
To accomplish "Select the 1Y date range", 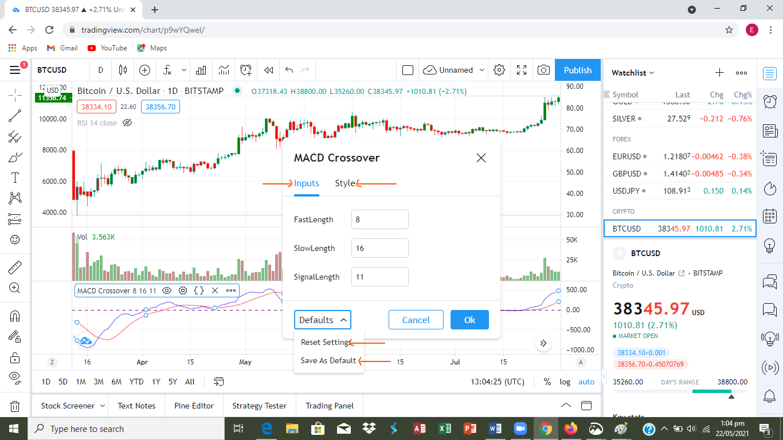I will pos(156,382).
